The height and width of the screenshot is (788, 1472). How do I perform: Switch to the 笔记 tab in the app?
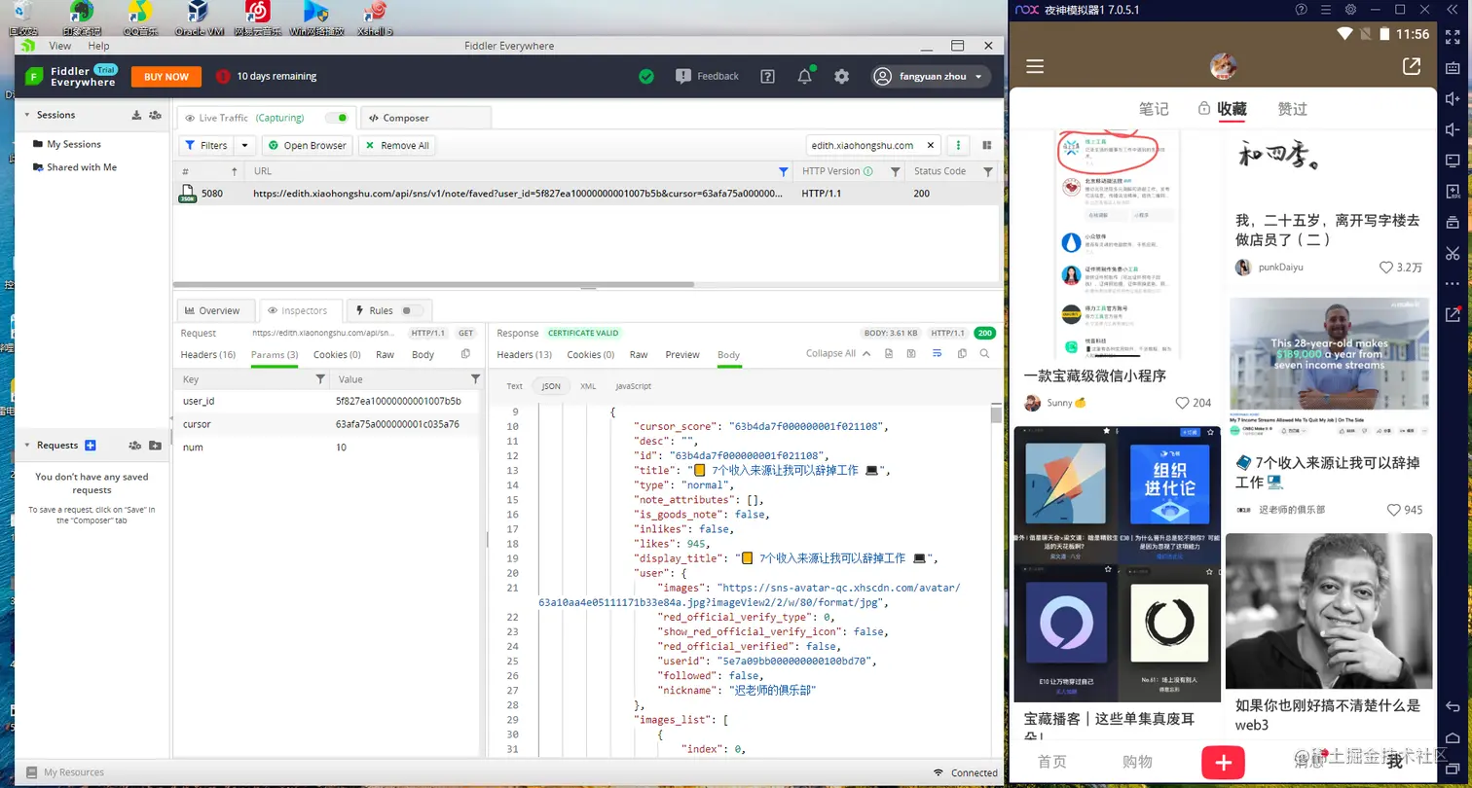(1154, 109)
